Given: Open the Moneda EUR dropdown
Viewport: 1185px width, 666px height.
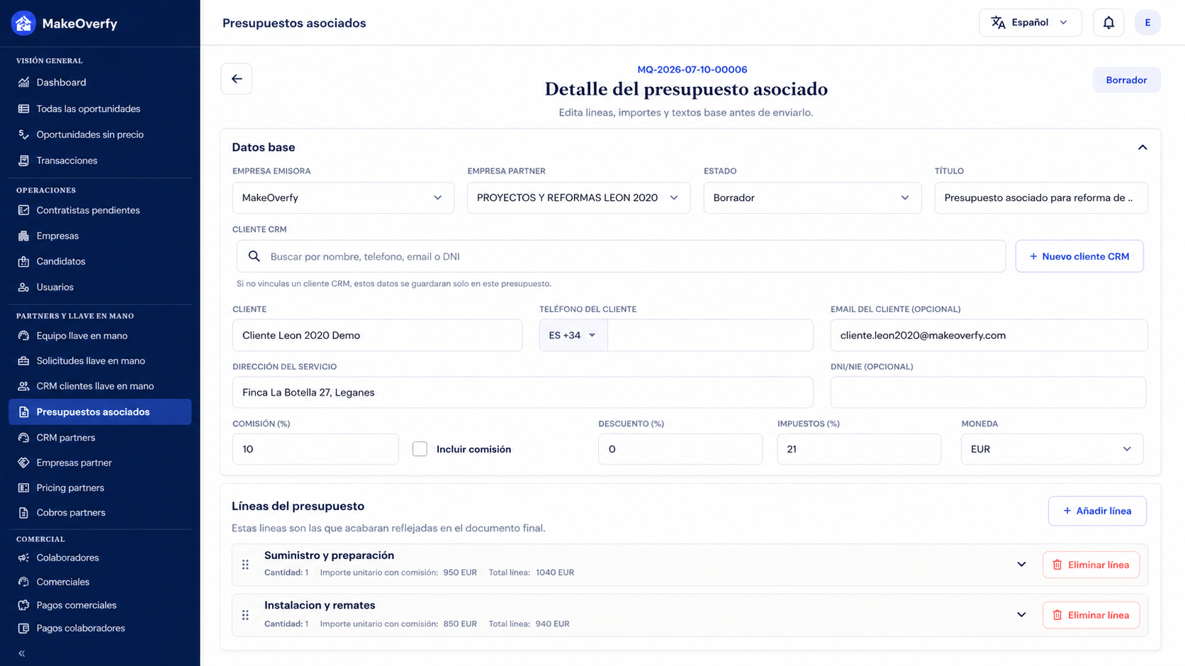Looking at the screenshot, I should pos(1052,449).
